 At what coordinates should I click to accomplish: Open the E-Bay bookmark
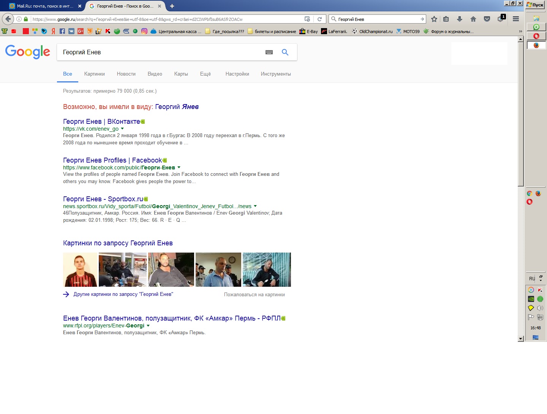(x=308, y=31)
